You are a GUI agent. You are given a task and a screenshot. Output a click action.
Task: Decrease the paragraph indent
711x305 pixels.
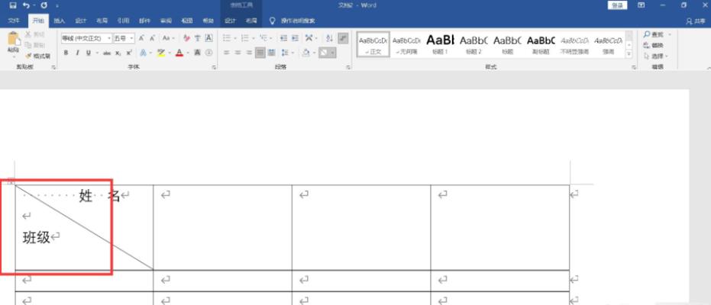click(283, 38)
